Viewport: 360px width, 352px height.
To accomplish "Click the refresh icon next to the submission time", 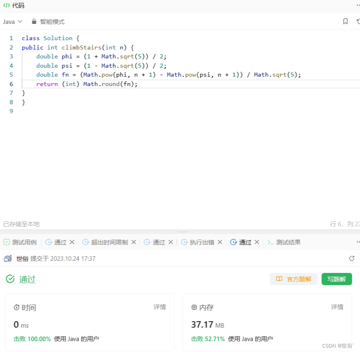I will coord(352,258).
